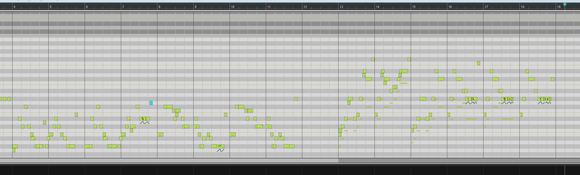Image resolution: width=580 pixels, height=175 pixels.
Task: Select the lone note in measure 11
Action: pos(296,99)
